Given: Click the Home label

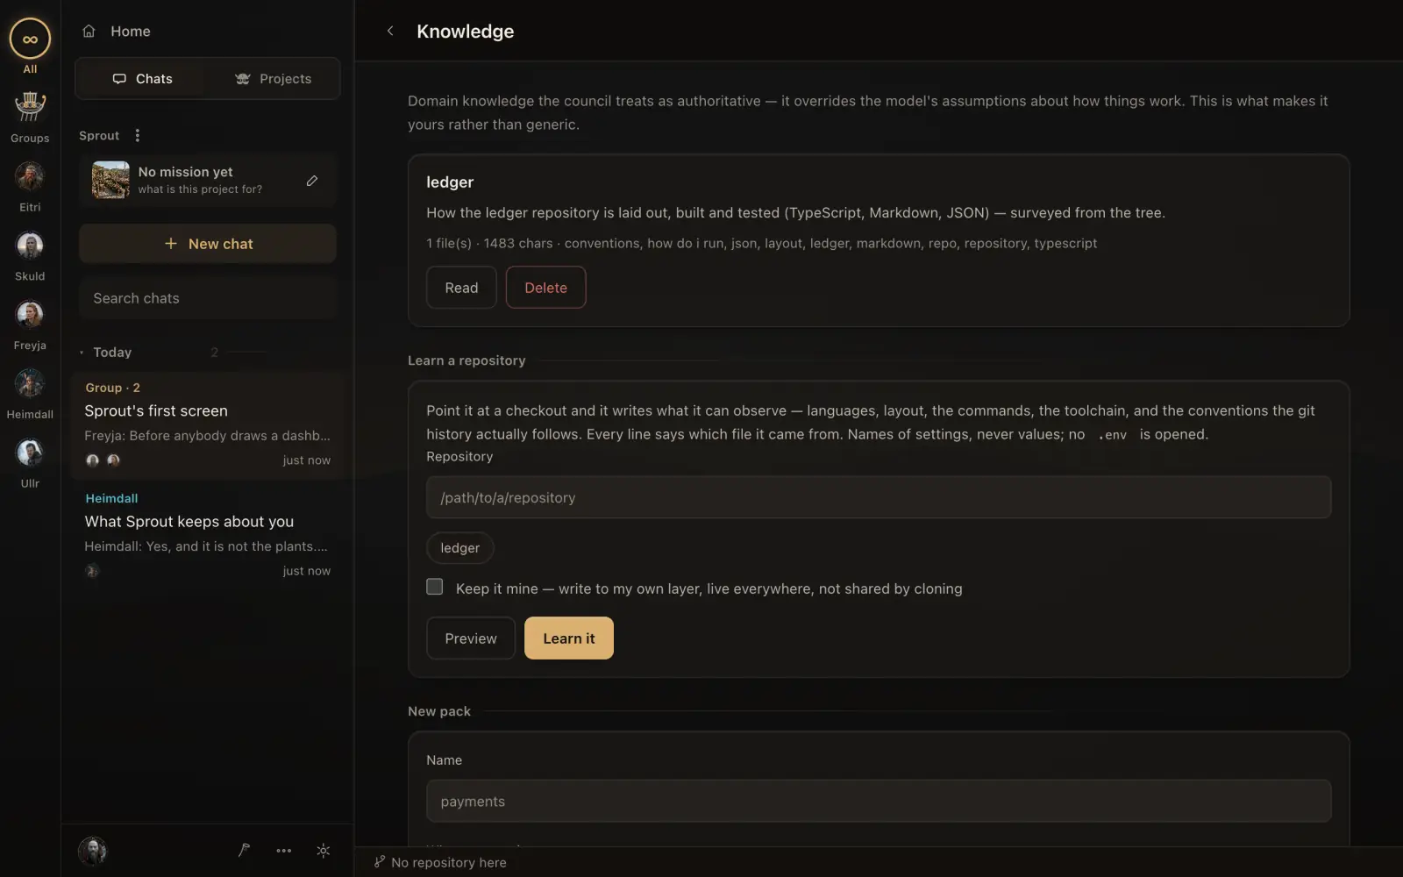Looking at the screenshot, I should pyautogui.click(x=131, y=32).
